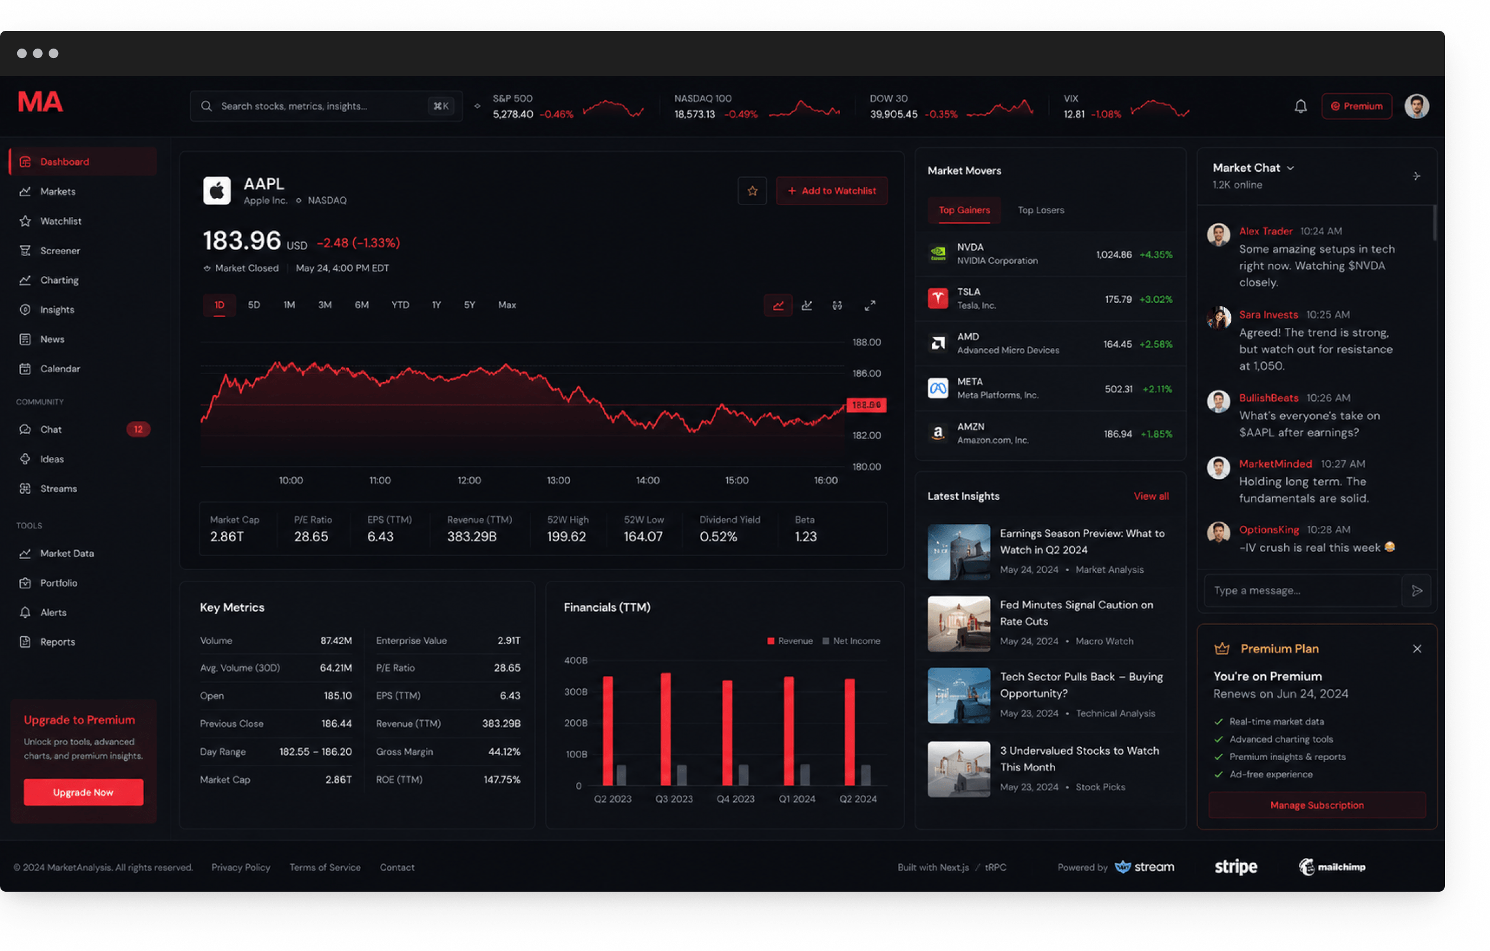This screenshot has height=951, width=1490.
Task: Favorite AAPL with the star icon
Action: pos(752,191)
